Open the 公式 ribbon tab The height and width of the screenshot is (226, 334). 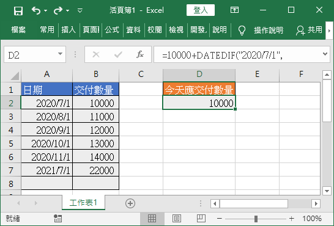coord(112,30)
